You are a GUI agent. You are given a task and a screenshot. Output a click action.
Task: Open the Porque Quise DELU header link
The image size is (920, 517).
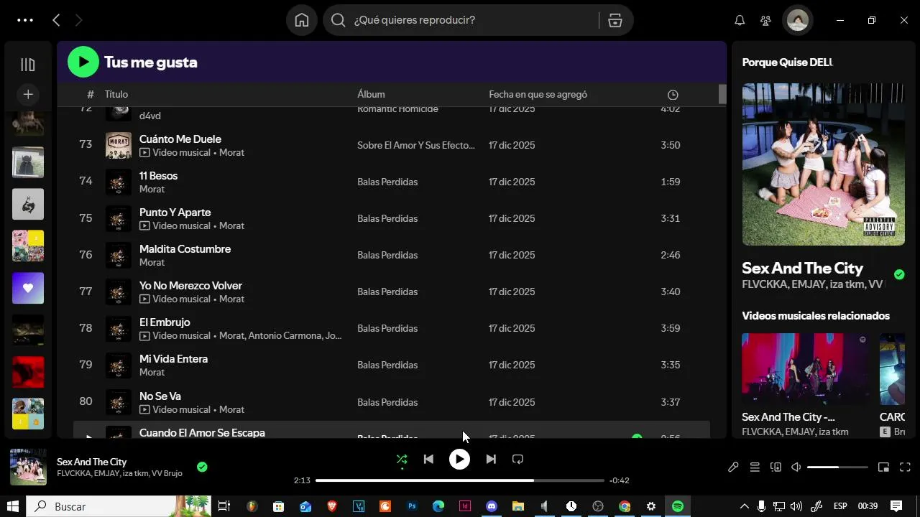click(x=787, y=62)
